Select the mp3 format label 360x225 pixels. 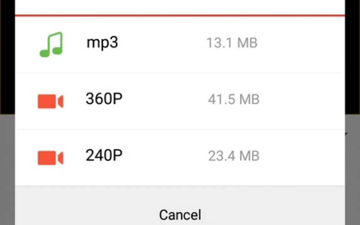click(x=102, y=43)
